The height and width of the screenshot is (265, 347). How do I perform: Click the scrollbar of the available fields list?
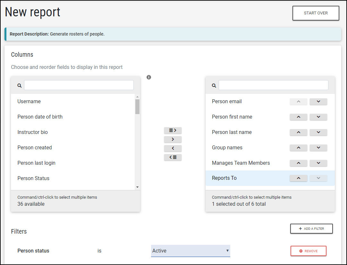point(137,106)
